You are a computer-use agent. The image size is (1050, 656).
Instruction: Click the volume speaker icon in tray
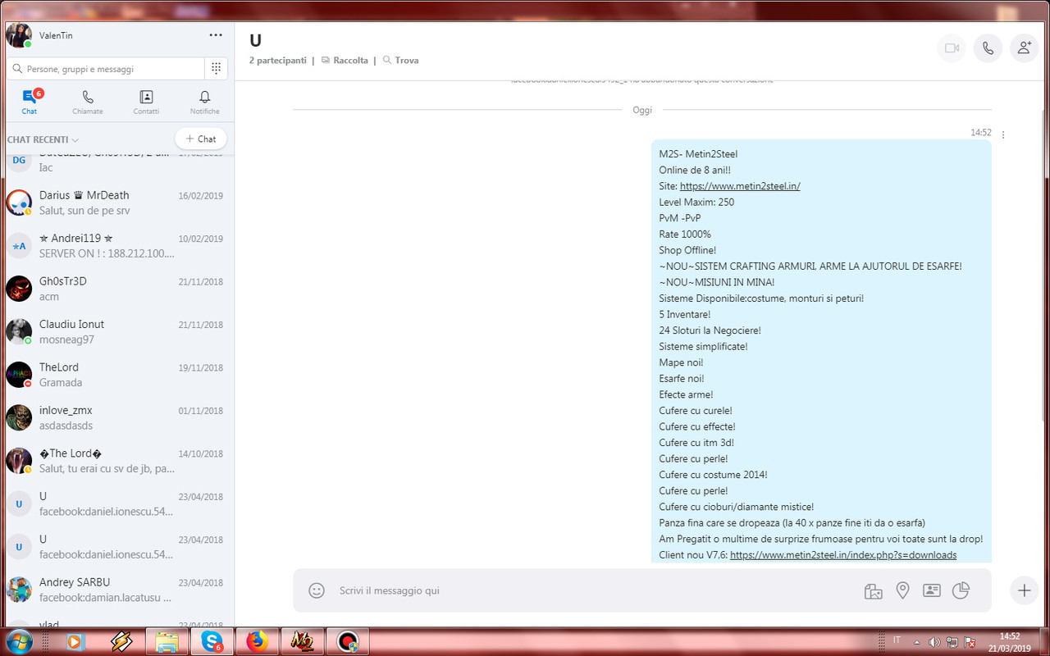point(935,641)
